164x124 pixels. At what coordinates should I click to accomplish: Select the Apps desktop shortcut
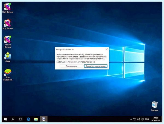(8, 57)
